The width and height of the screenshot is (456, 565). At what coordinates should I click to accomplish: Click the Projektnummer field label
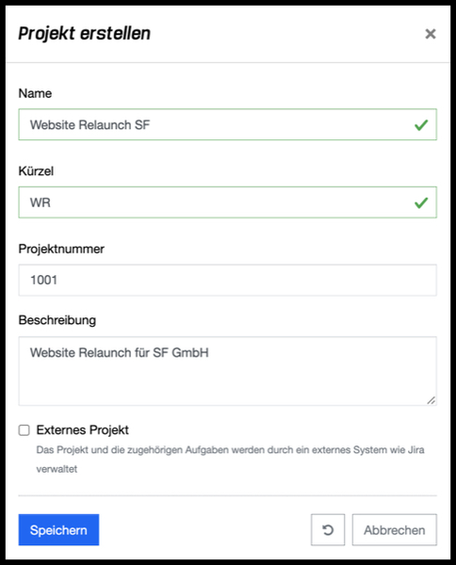pos(61,249)
